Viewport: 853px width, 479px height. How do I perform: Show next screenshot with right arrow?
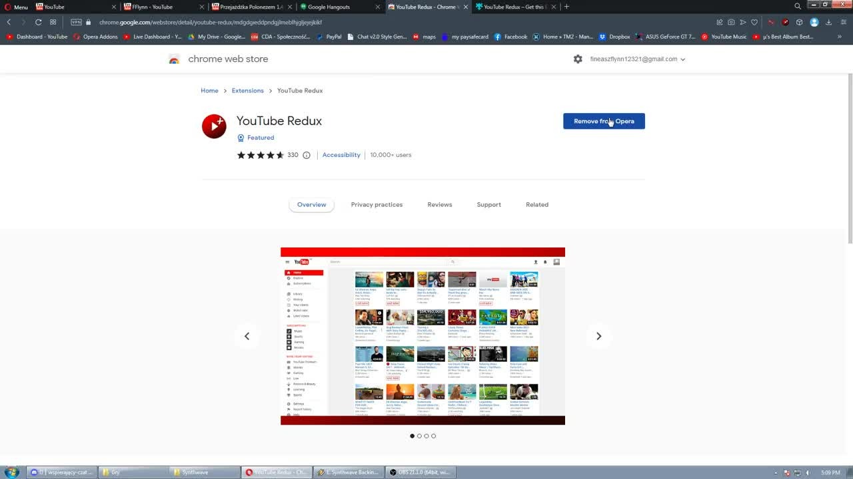[598, 336]
